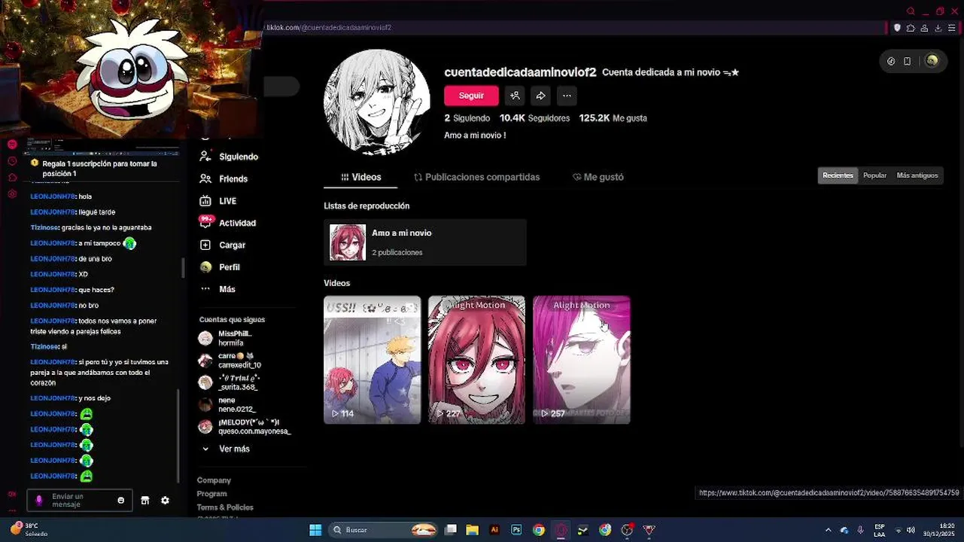
Task: Click the profile avatar picture
Action: (377, 102)
